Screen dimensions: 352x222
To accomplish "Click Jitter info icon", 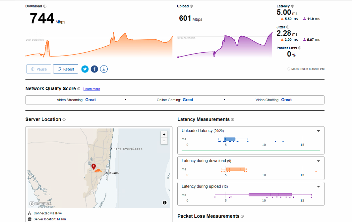I will 288,27.
